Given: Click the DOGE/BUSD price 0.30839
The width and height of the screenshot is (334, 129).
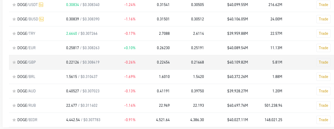Looking at the screenshot, I should [x=72, y=19].
